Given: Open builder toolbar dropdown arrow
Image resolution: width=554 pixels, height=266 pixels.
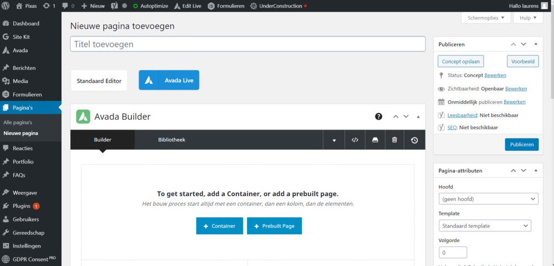Looking at the screenshot, I should [334, 140].
